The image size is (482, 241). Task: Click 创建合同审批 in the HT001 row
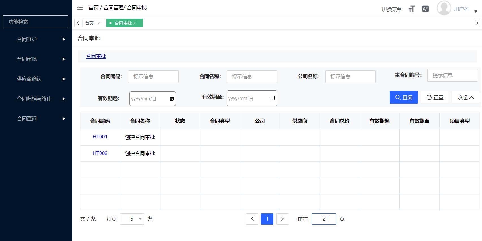pos(140,137)
